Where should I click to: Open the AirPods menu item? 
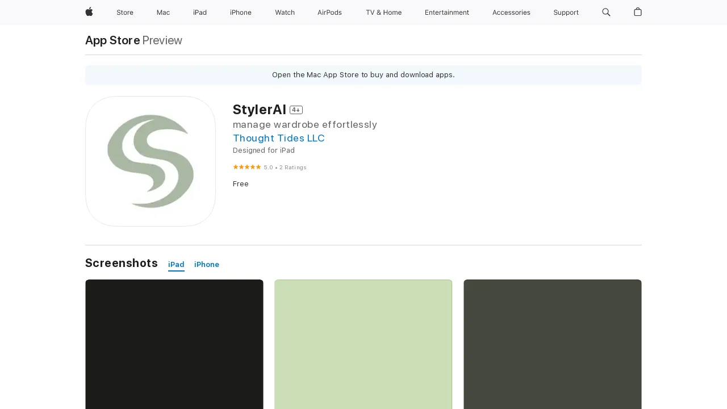click(x=329, y=12)
